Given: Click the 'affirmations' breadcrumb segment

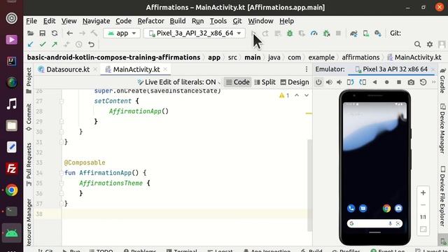Looking at the screenshot, I should (360, 57).
